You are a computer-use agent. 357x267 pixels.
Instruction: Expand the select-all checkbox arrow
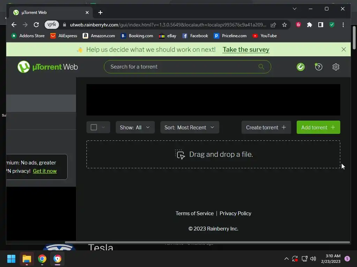[103, 127]
